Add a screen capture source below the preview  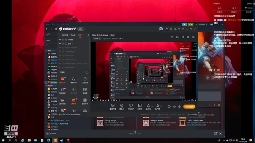(113, 107)
